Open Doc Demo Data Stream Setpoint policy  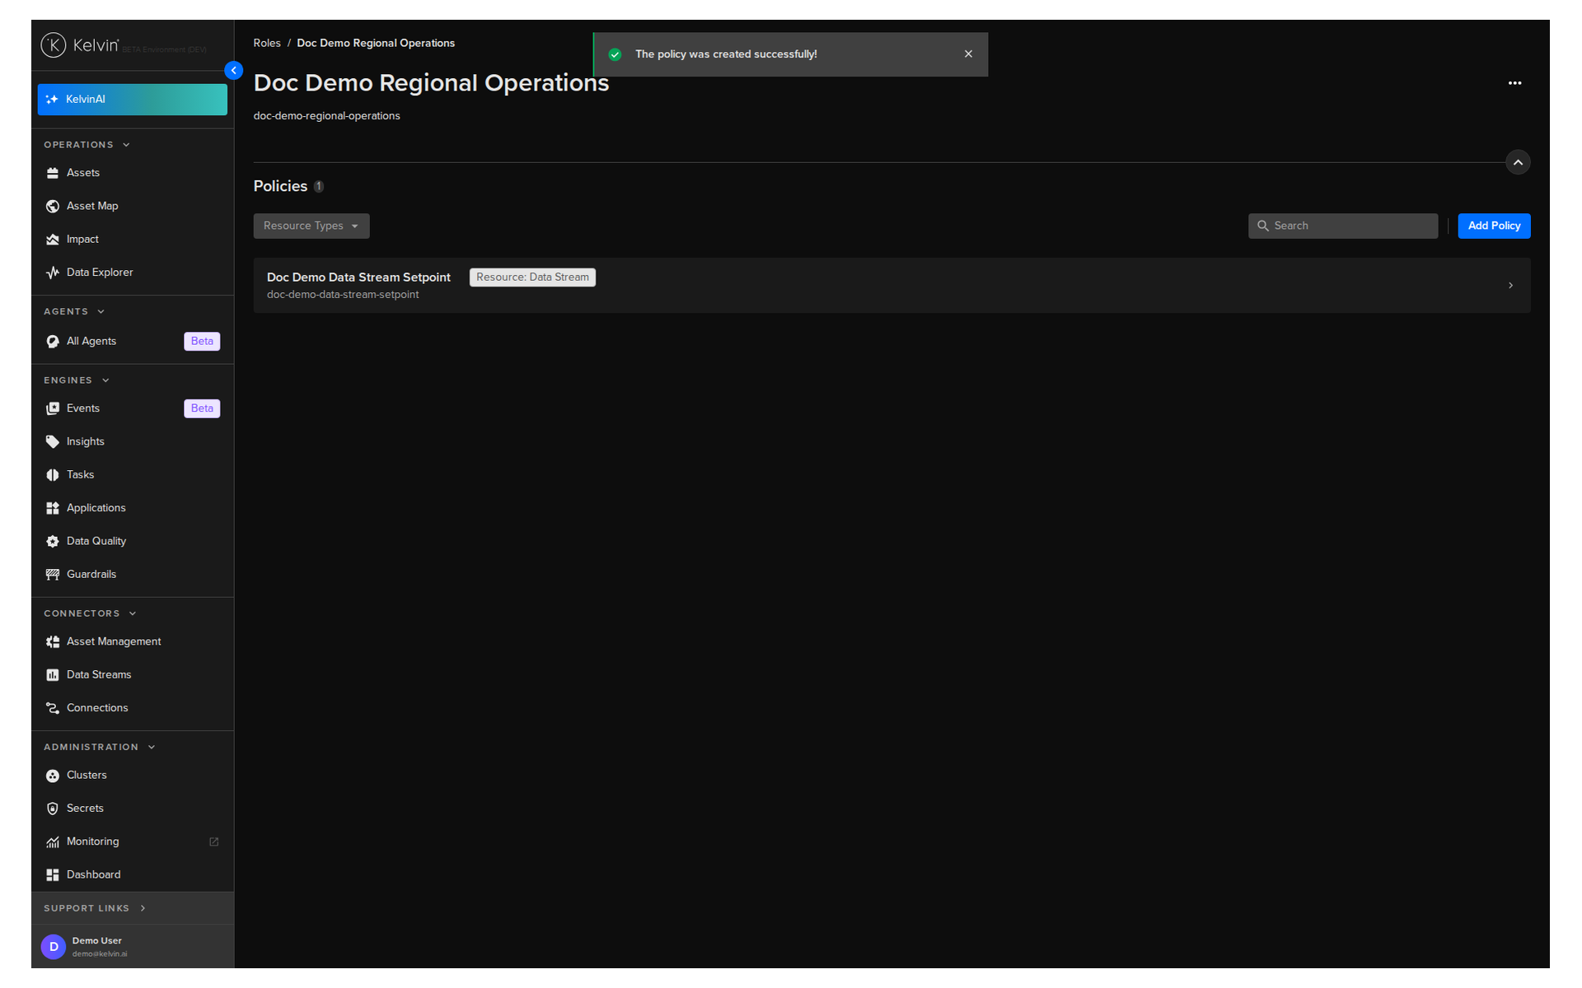pyautogui.click(x=892, y=286)
